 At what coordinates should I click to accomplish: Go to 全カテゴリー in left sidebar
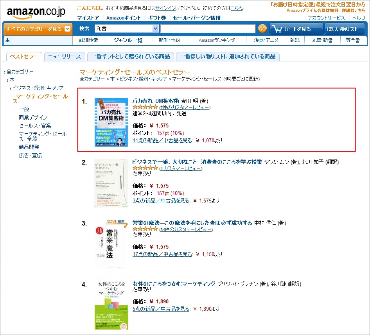[x=20, y=72]
